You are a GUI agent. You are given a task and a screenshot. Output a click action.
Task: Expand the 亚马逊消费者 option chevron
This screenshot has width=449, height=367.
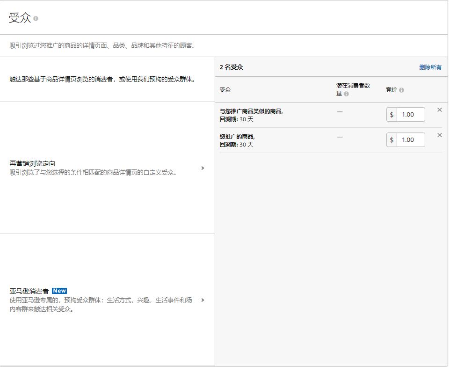[203, 300]
